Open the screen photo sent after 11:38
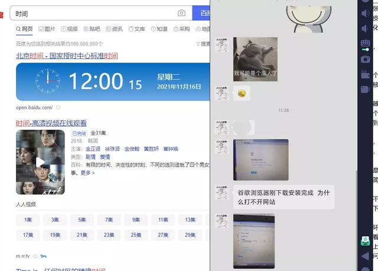This screenshot has height=271, width=378. (x=261, y=160)
